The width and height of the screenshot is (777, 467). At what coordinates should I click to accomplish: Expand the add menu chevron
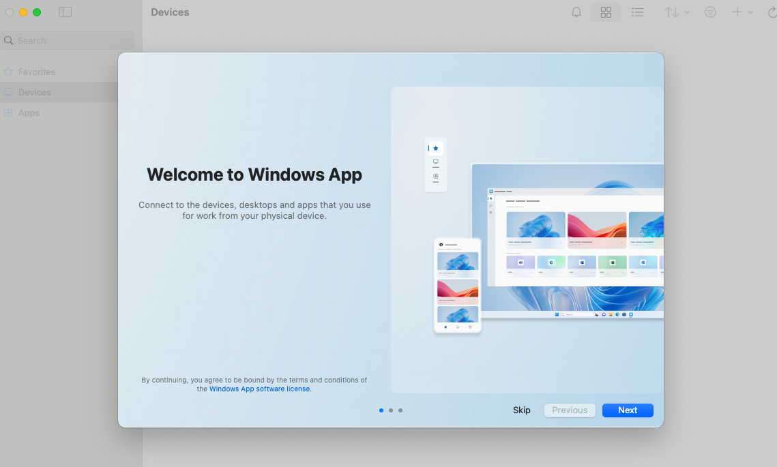click(750, 12)
